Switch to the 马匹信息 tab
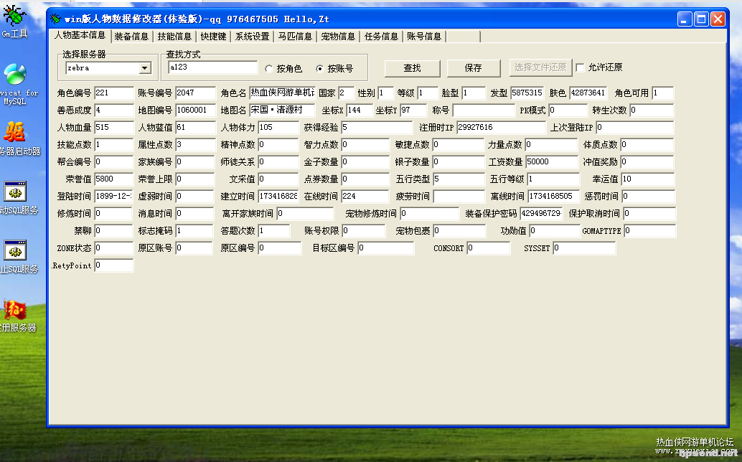 coord(295,37)
